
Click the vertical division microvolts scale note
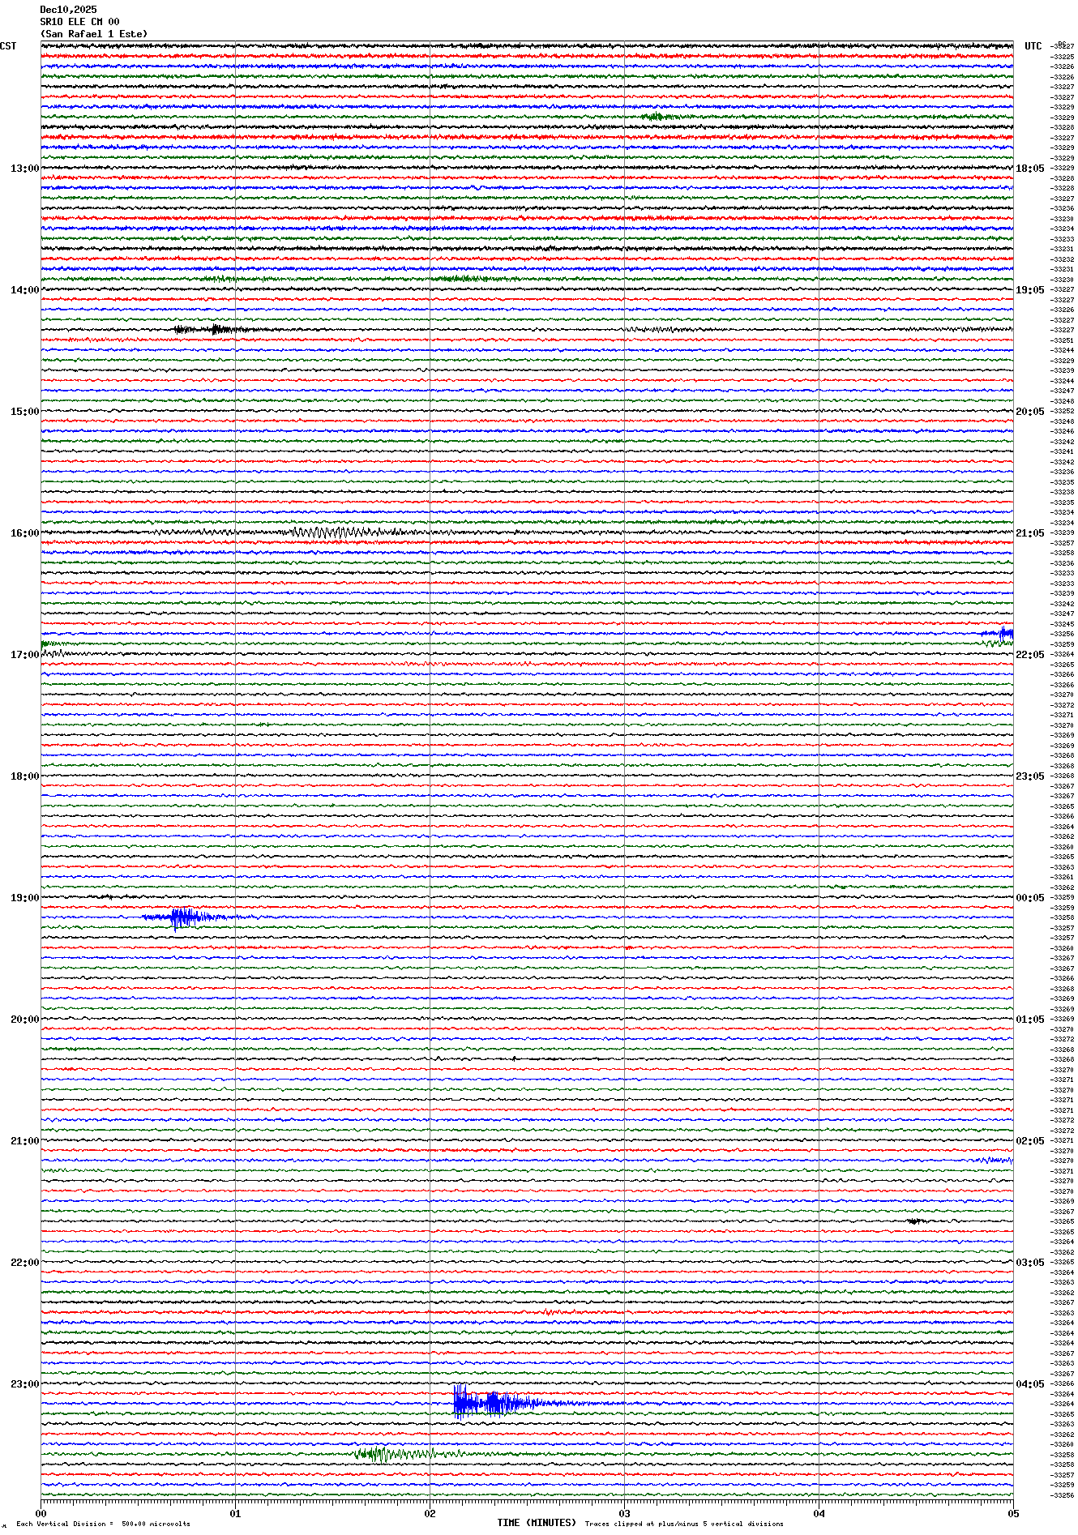(x=103, y=1524)
